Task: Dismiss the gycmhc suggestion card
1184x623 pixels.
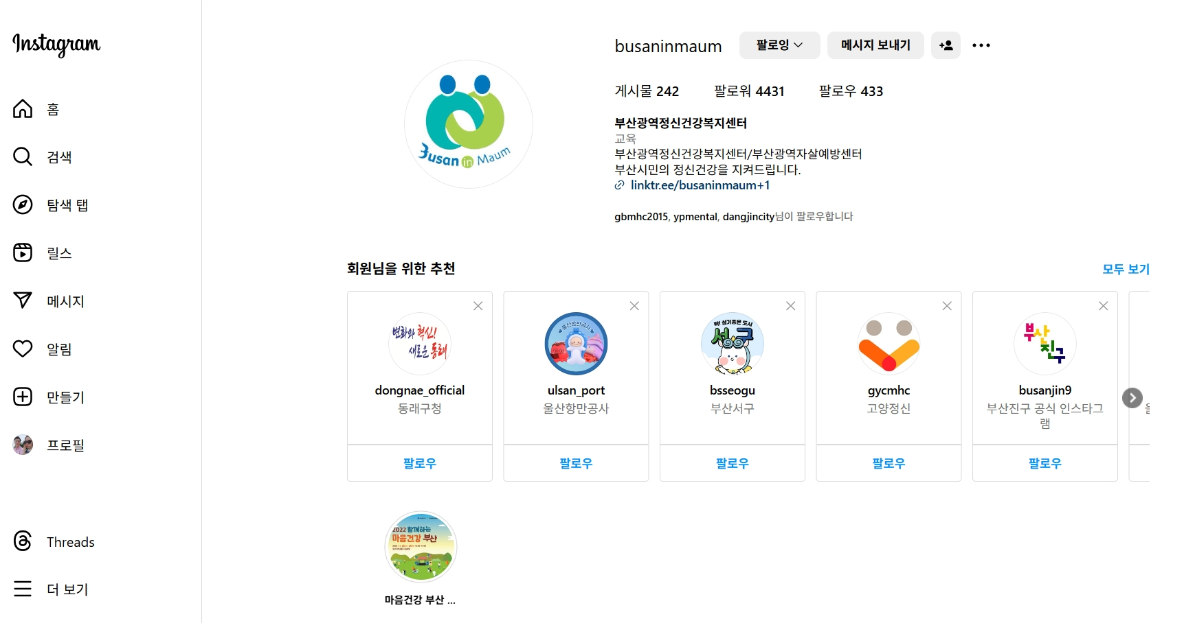Action: click(946, 306)
